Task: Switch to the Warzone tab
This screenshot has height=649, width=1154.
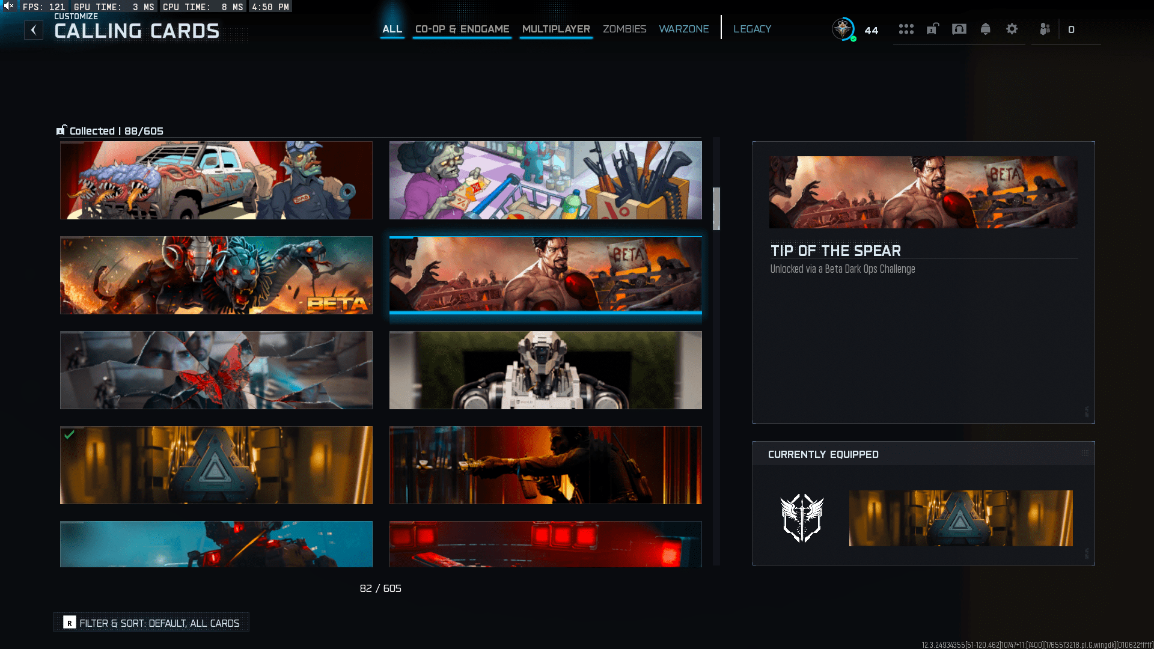Action: pos(683,29)
